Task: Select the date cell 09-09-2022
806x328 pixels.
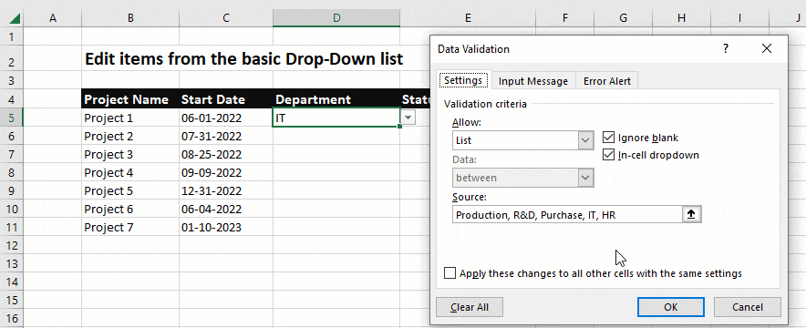Action: pyautogui.click(x=226, y=172)
